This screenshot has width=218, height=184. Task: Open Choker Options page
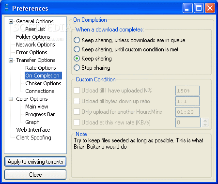coord(43,83)
